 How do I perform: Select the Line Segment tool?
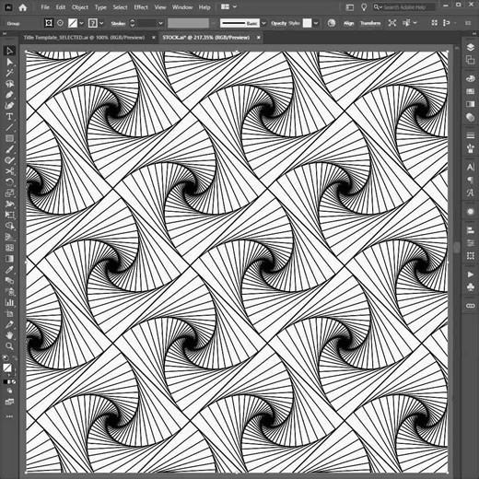pyautogui.click(x=9, y=127)
